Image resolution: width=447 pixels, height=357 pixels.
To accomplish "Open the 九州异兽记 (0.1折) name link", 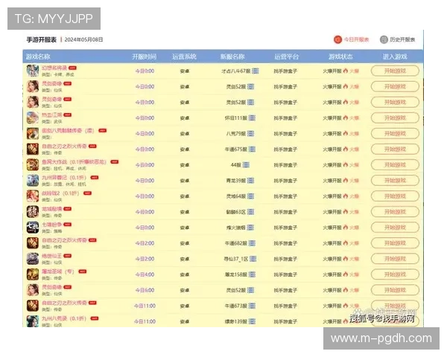I will tap(64, 177).
